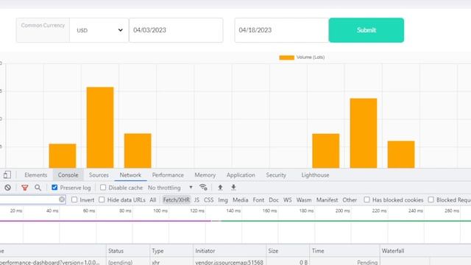
Task: Filter requests by Media
Action: click(x=241, y=199)
